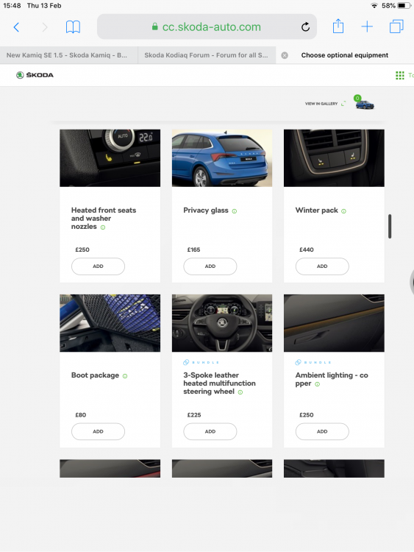Open the Ambient lighting copper image
This screenshot has height=552, width=414.
[334, 323]
